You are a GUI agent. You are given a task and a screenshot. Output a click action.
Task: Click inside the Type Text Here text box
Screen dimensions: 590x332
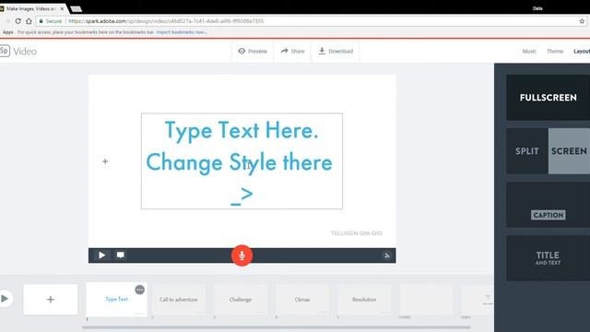pos(242,161)
